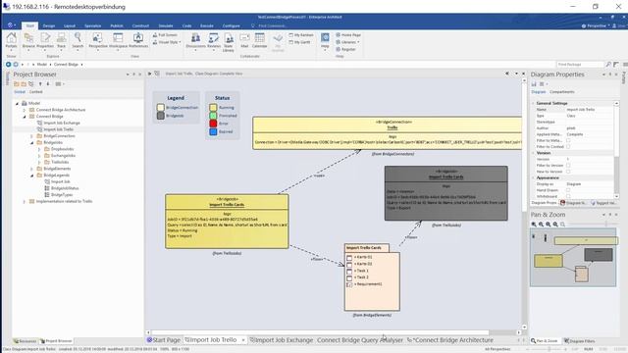Open the Start Page tab
628x353 pixels.
164,340
